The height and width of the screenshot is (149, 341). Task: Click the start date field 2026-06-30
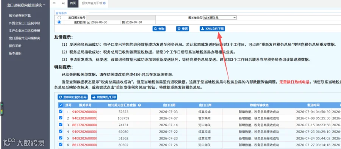pos(105,22)
